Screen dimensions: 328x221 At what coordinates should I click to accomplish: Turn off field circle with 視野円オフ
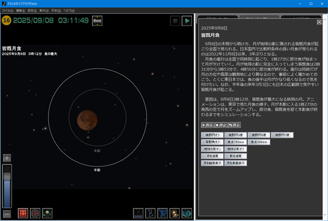[x=212, y=135]
